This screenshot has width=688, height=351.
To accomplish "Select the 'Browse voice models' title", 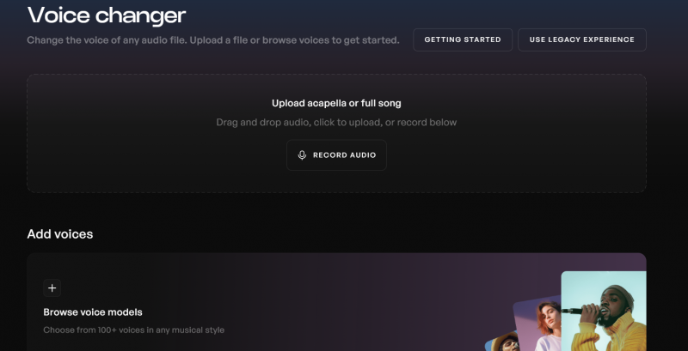I will pos(93,312).
